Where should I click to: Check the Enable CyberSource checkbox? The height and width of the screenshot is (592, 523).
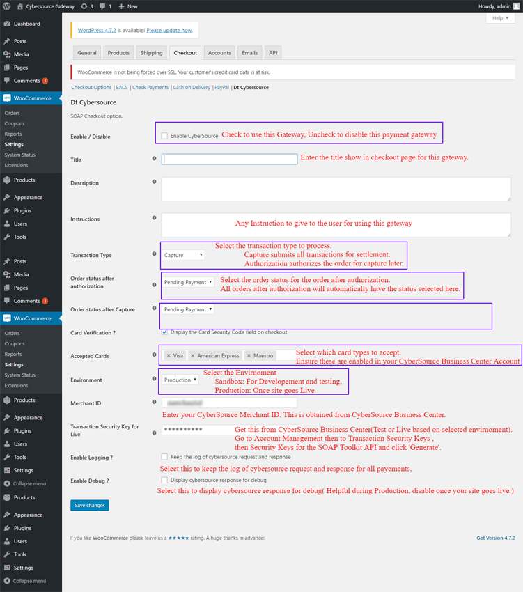pyautogui.click(x=164, y=136)
